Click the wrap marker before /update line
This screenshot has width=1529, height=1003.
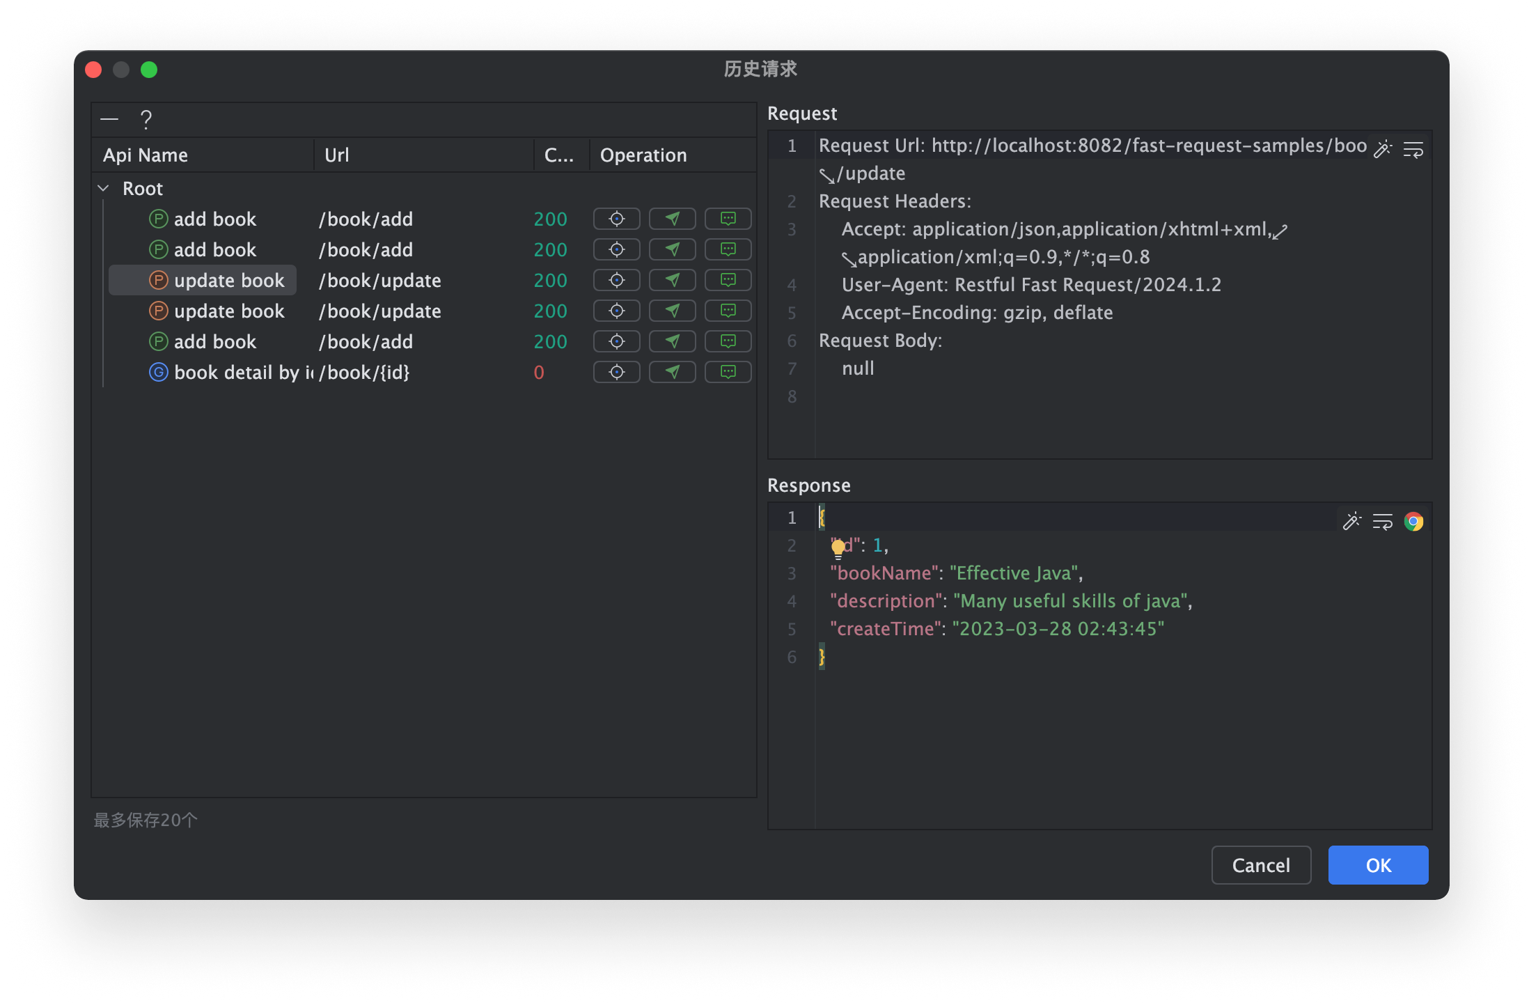826,175
